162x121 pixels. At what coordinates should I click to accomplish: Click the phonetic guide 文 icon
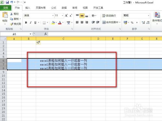coord(68,23)
